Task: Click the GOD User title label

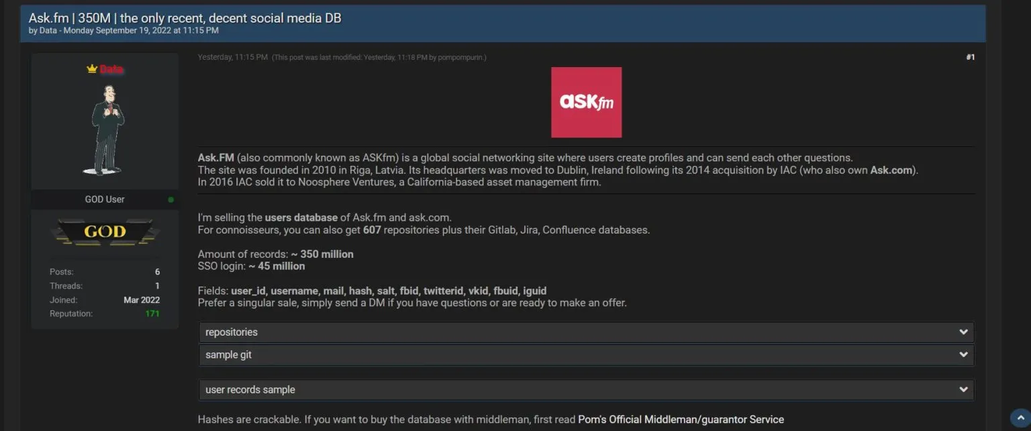Action: 105,199
